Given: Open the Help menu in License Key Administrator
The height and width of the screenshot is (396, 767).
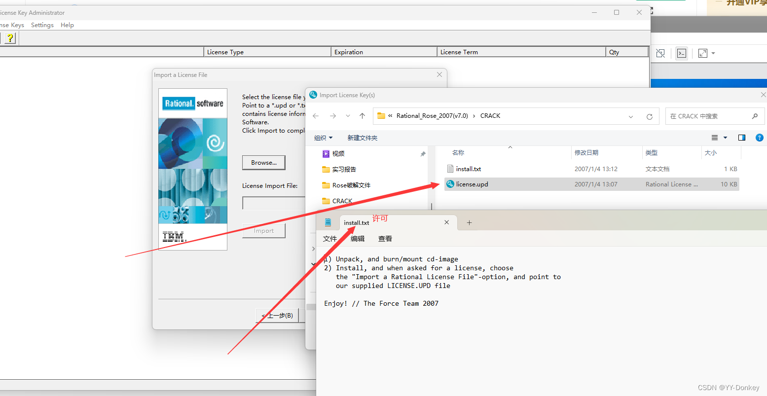Looking at the screenshot, I should point(67,25).
